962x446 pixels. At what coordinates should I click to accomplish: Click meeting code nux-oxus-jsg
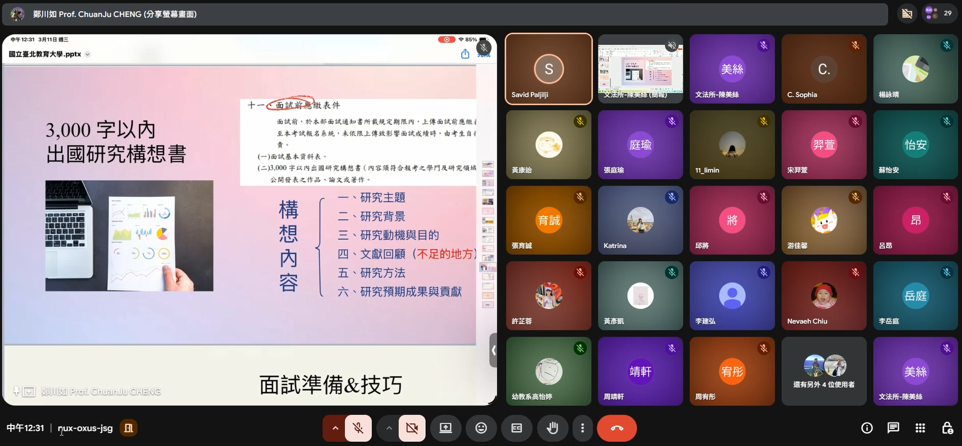pos(85,428)
